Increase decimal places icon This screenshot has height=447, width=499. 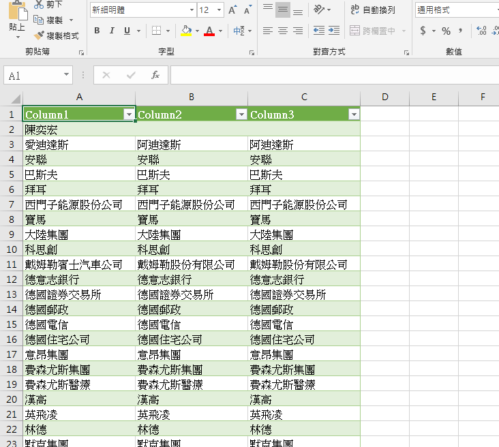[481, 31]
